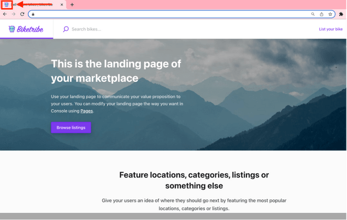The width and height of the screenshot is (347, 220).
Task: Click the browser address bar
Action: pyautogui.click(x=164, y=14)
